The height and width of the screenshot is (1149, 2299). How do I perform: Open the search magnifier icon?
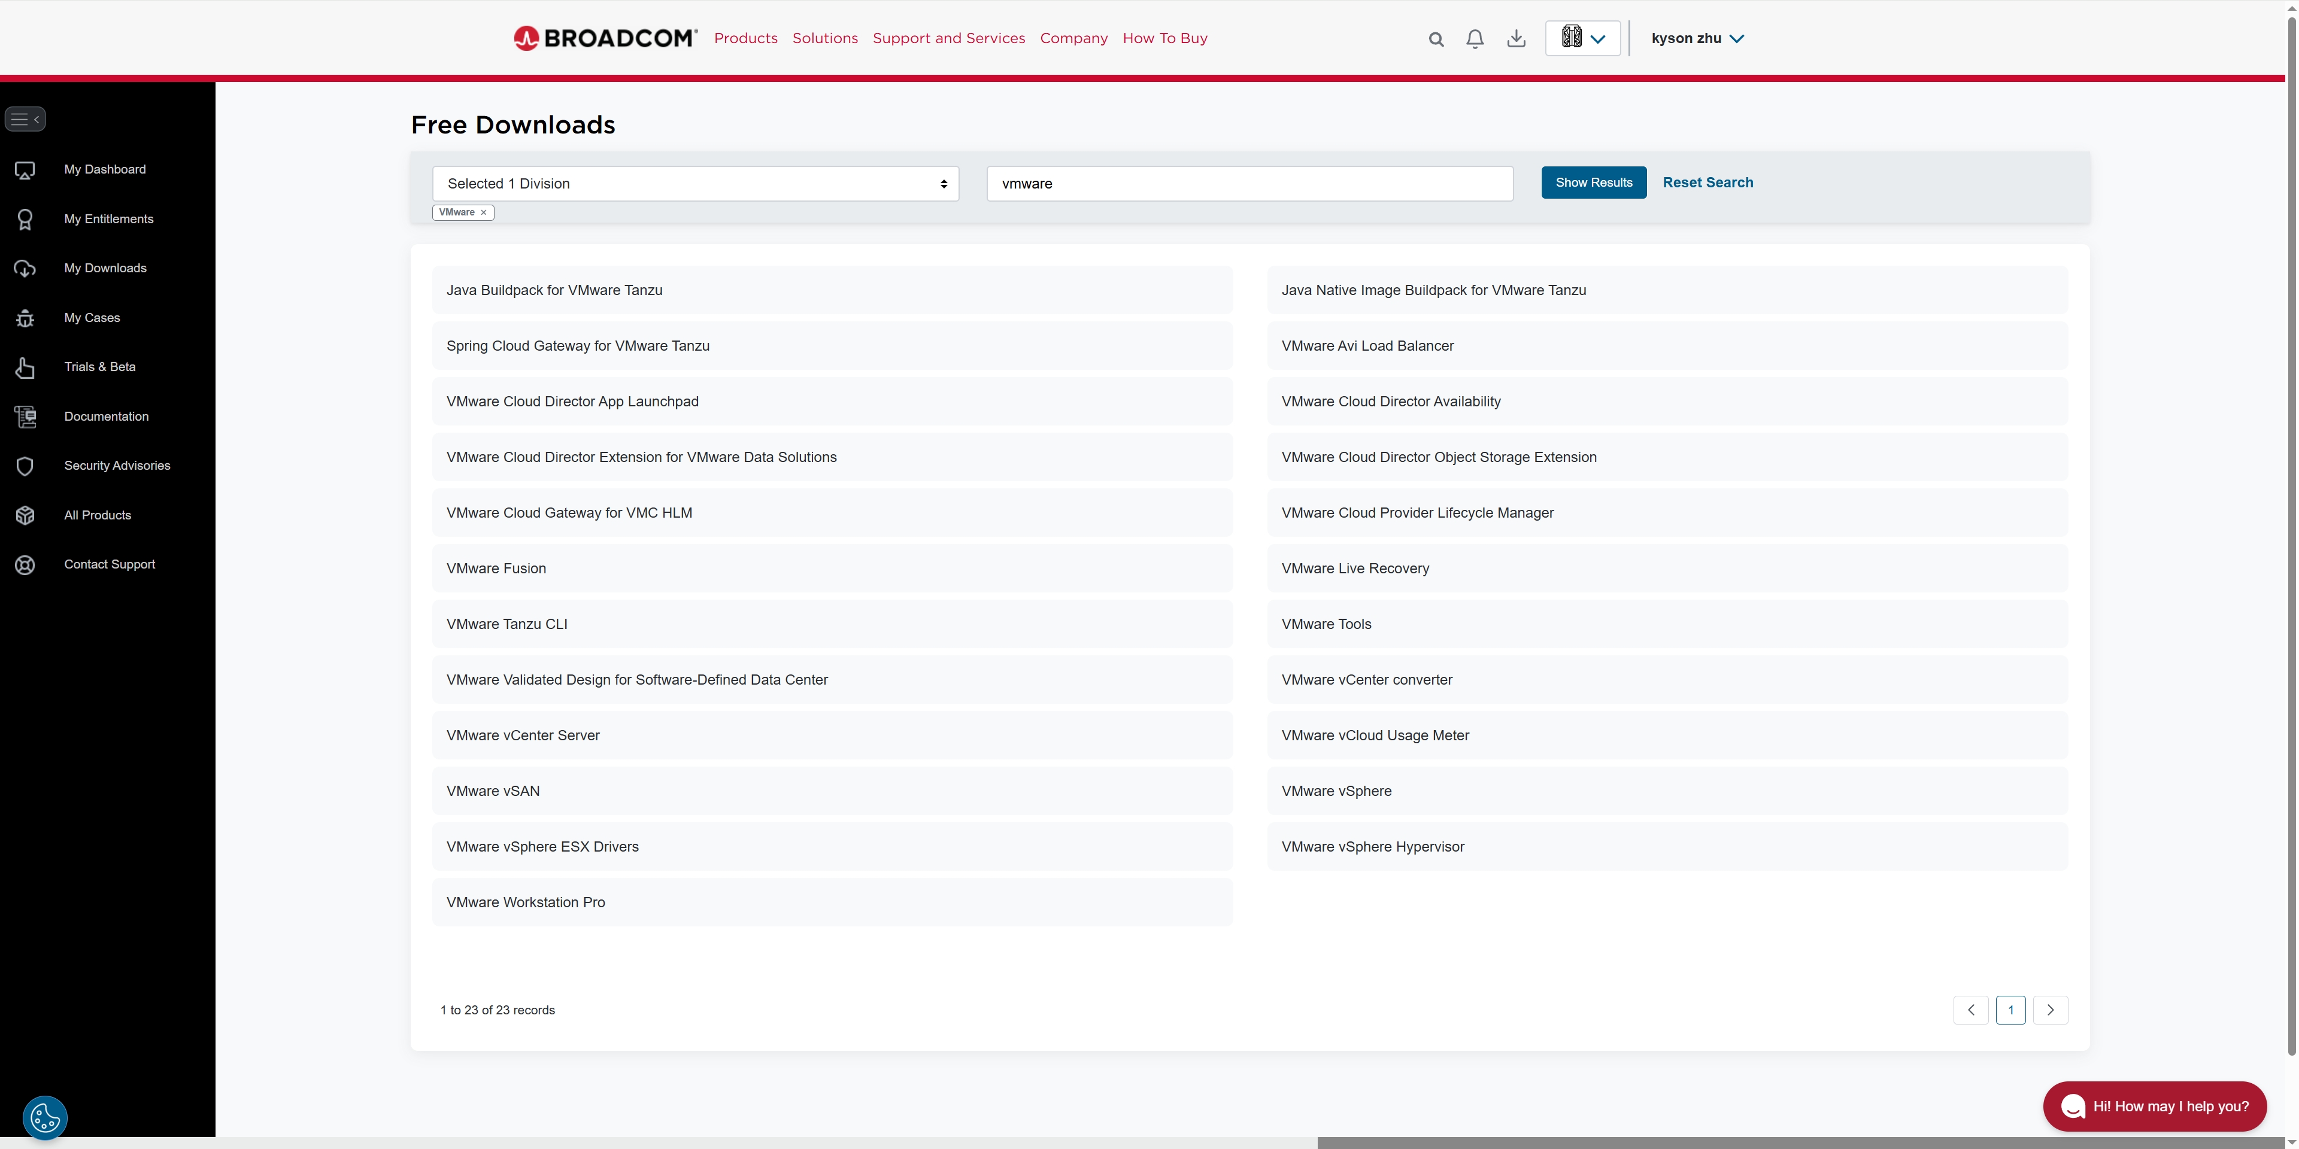click(x=1436, y=39)
